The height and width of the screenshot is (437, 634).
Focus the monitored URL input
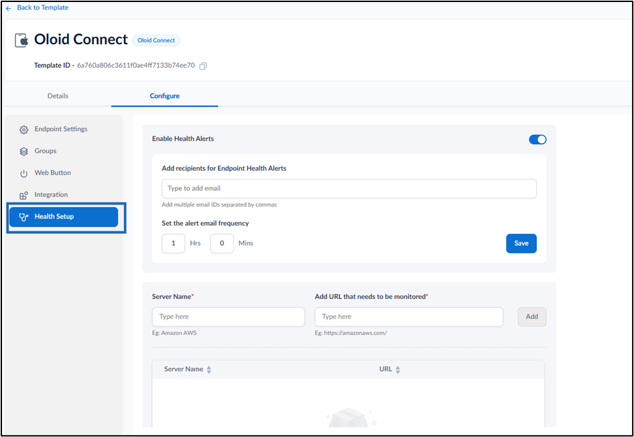(x=409, y=317)
